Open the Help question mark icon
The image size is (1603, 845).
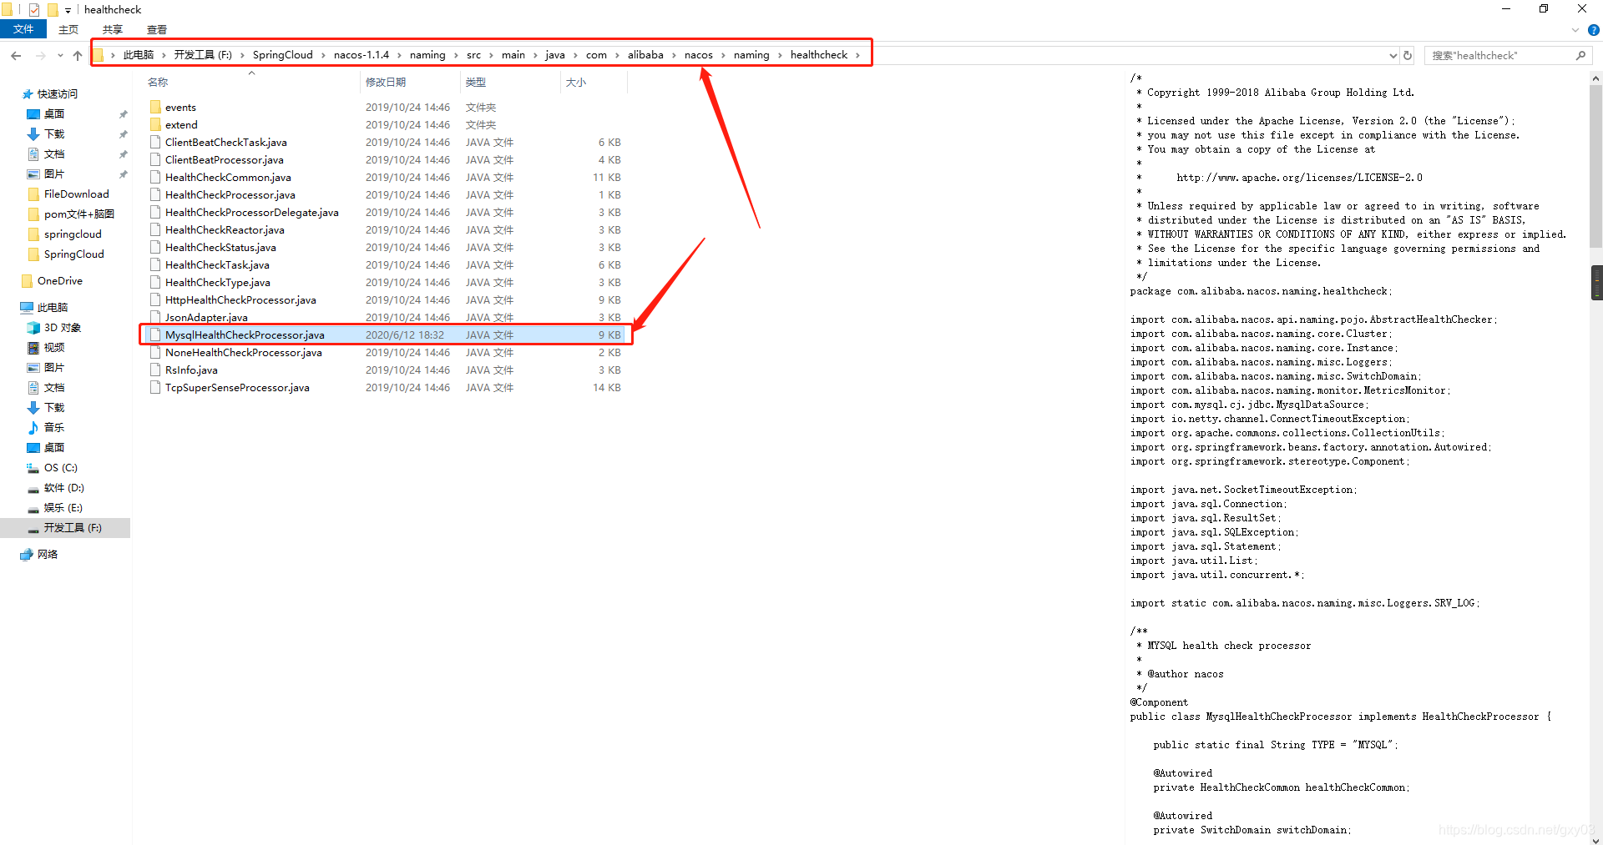tap(1593, 30)
